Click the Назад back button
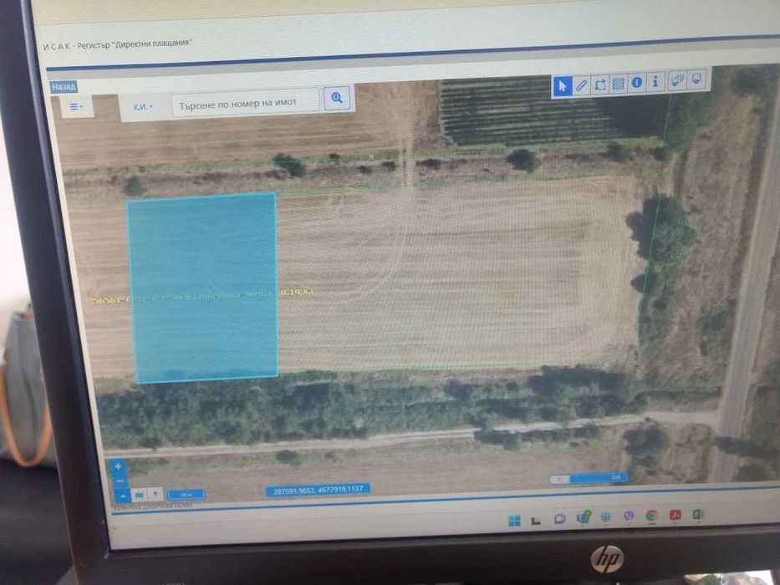 click(x=64, y=87)
